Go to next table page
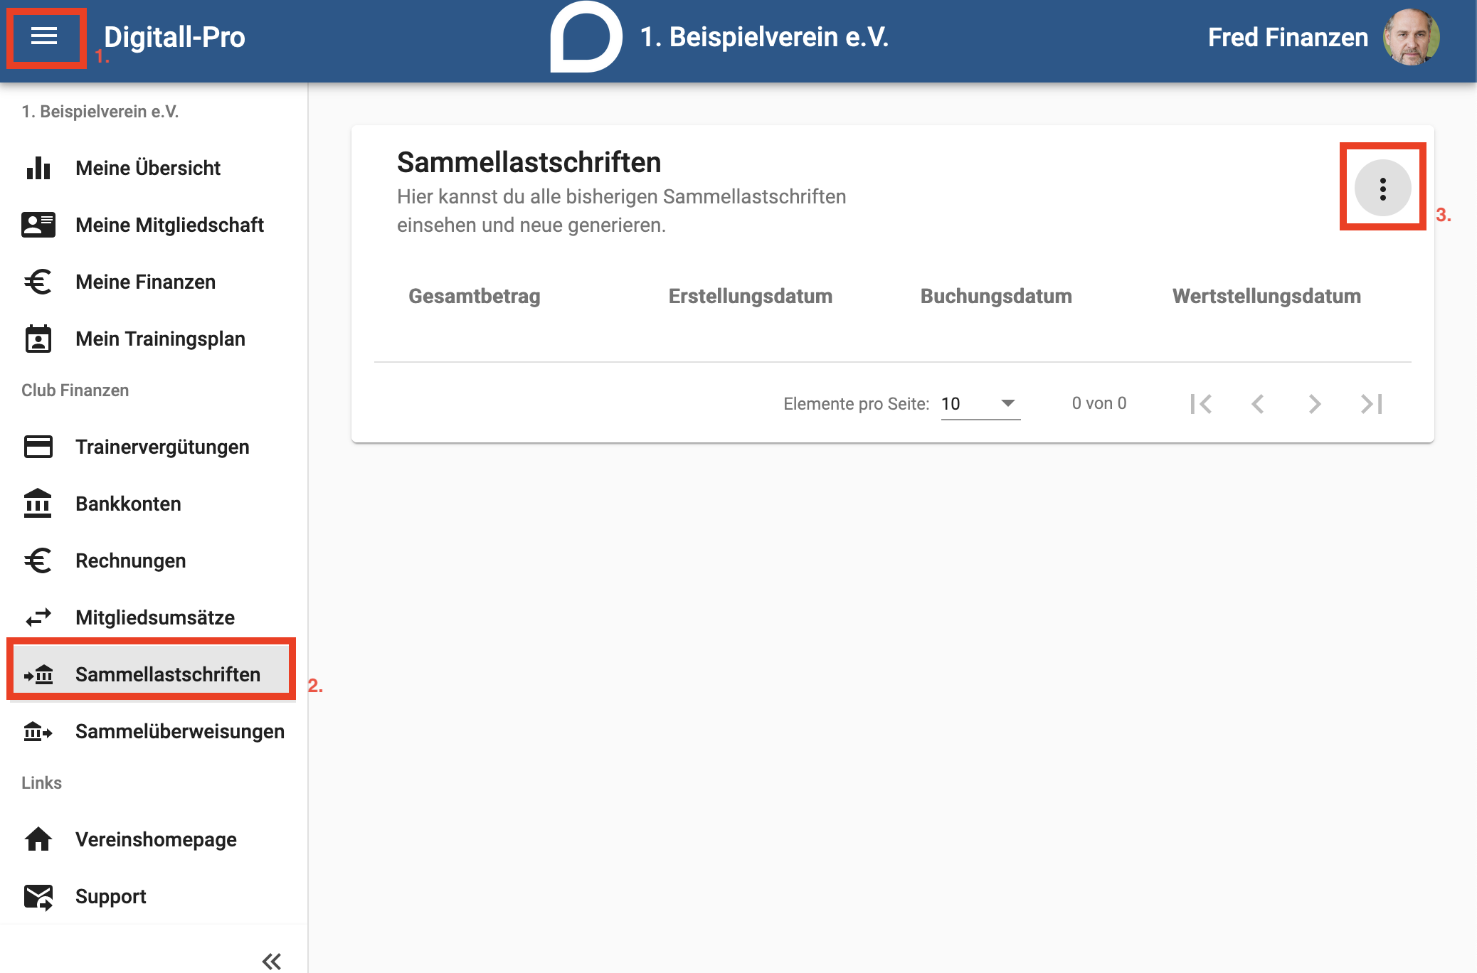1477x973 pixels. click(x=1315, y=404)
